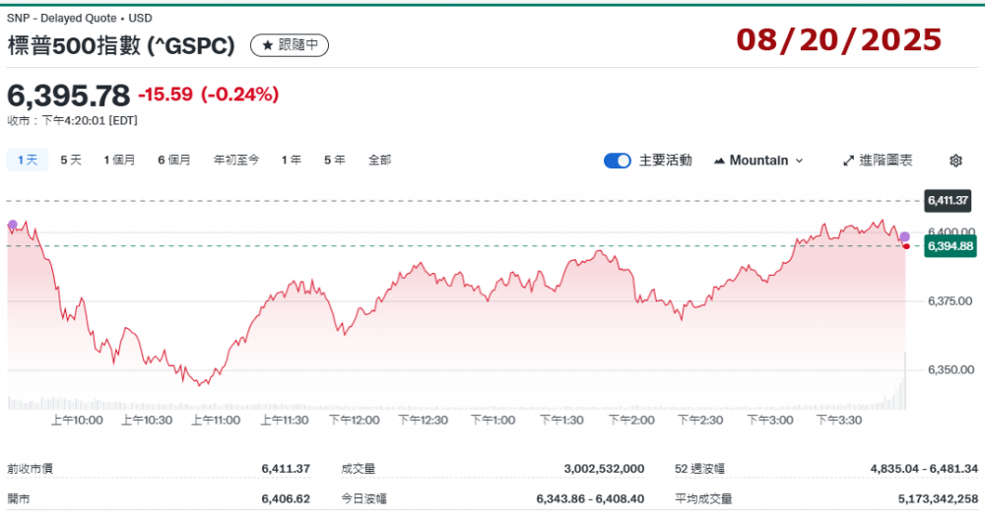Expand the Mountain chart type dropdown

799,161
